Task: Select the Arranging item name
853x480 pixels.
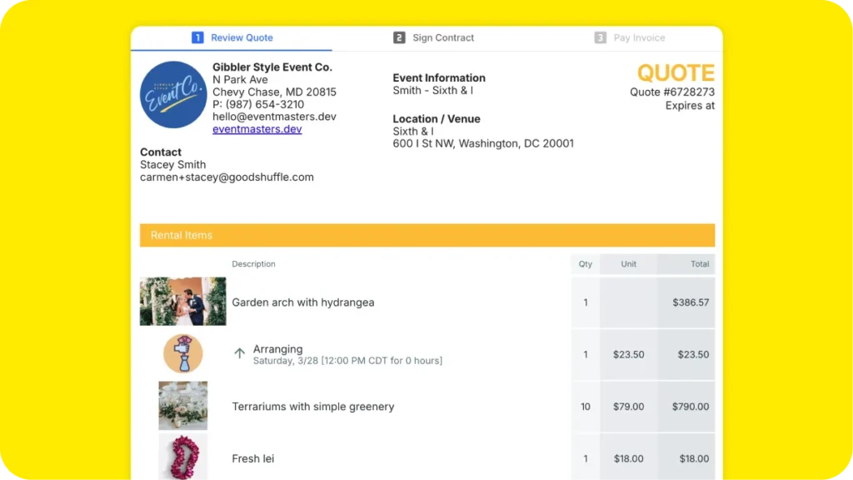Action: coord(278,349)
